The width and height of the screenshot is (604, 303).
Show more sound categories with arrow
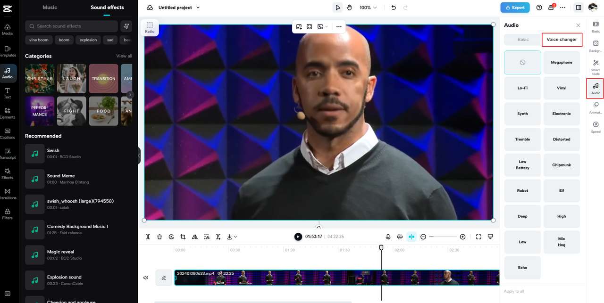pos(130,95)
